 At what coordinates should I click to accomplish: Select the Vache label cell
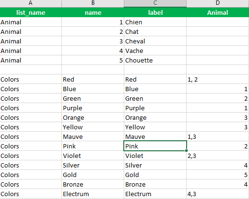pyautogui.click(x=155, y=51)
